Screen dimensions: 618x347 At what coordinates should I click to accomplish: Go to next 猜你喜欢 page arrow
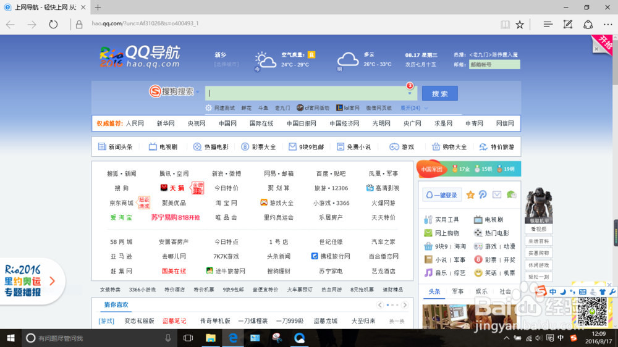405,305
